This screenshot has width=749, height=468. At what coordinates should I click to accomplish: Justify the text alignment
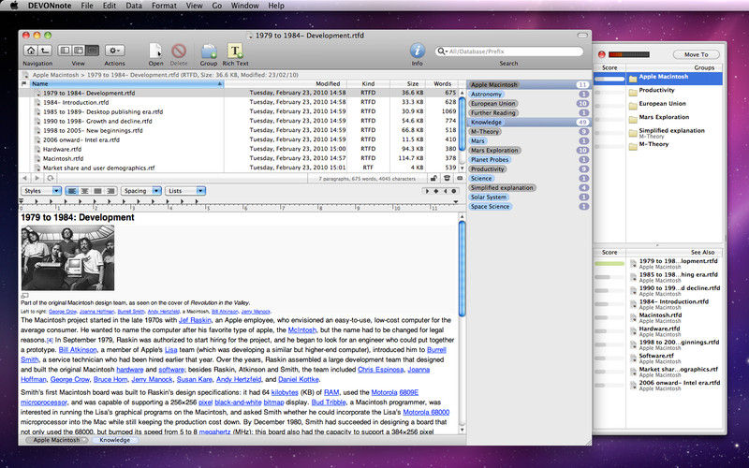[97, 191]
